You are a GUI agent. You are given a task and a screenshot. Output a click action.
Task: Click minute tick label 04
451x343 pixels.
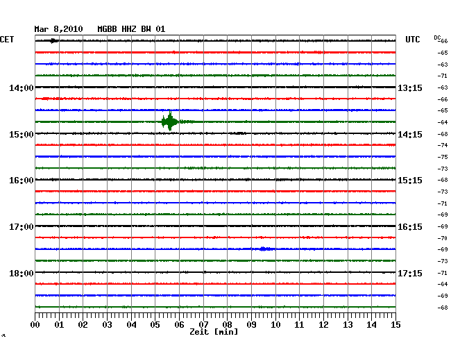131,325
